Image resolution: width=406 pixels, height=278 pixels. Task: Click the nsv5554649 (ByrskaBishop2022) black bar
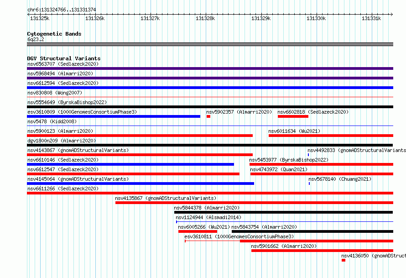[210, 107]
